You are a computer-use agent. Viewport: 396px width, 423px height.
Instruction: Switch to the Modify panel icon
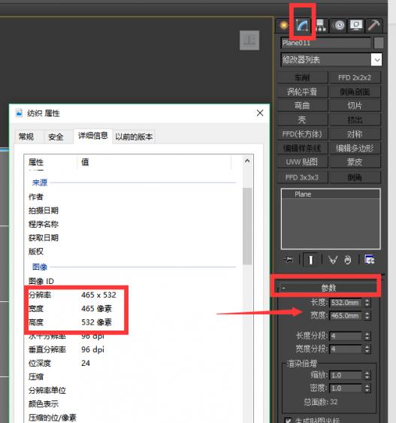[302, 26]
